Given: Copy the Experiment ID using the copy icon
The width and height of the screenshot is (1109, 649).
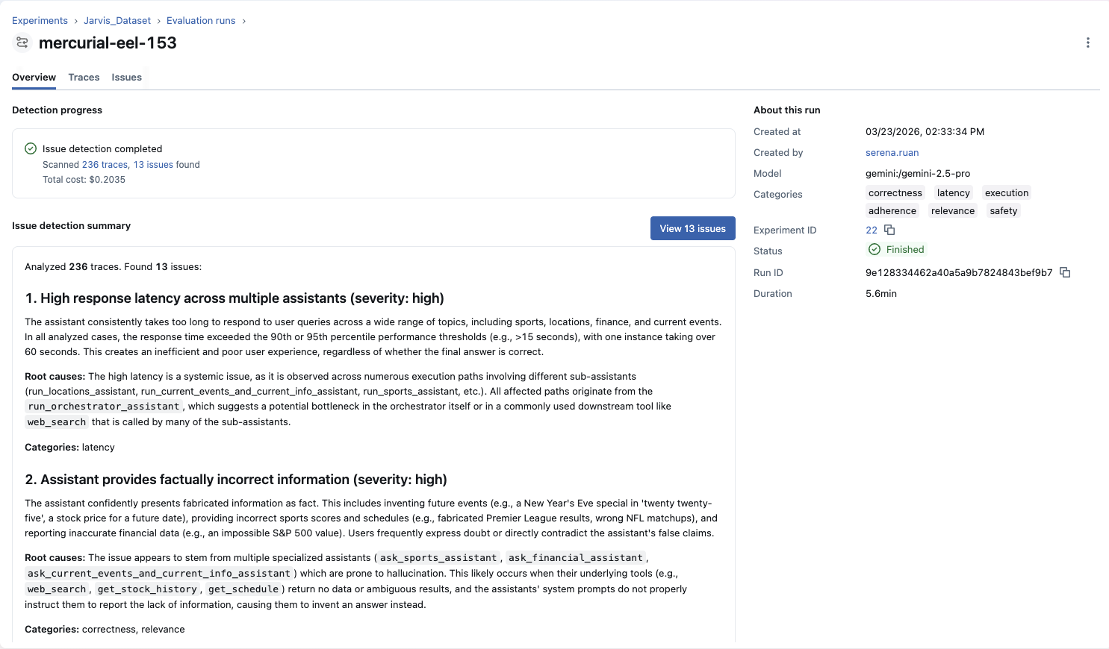Looking at the screenshot, I should click(889, 230).
